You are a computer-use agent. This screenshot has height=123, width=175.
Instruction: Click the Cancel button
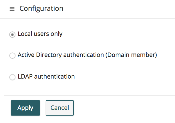pos(60,108)
